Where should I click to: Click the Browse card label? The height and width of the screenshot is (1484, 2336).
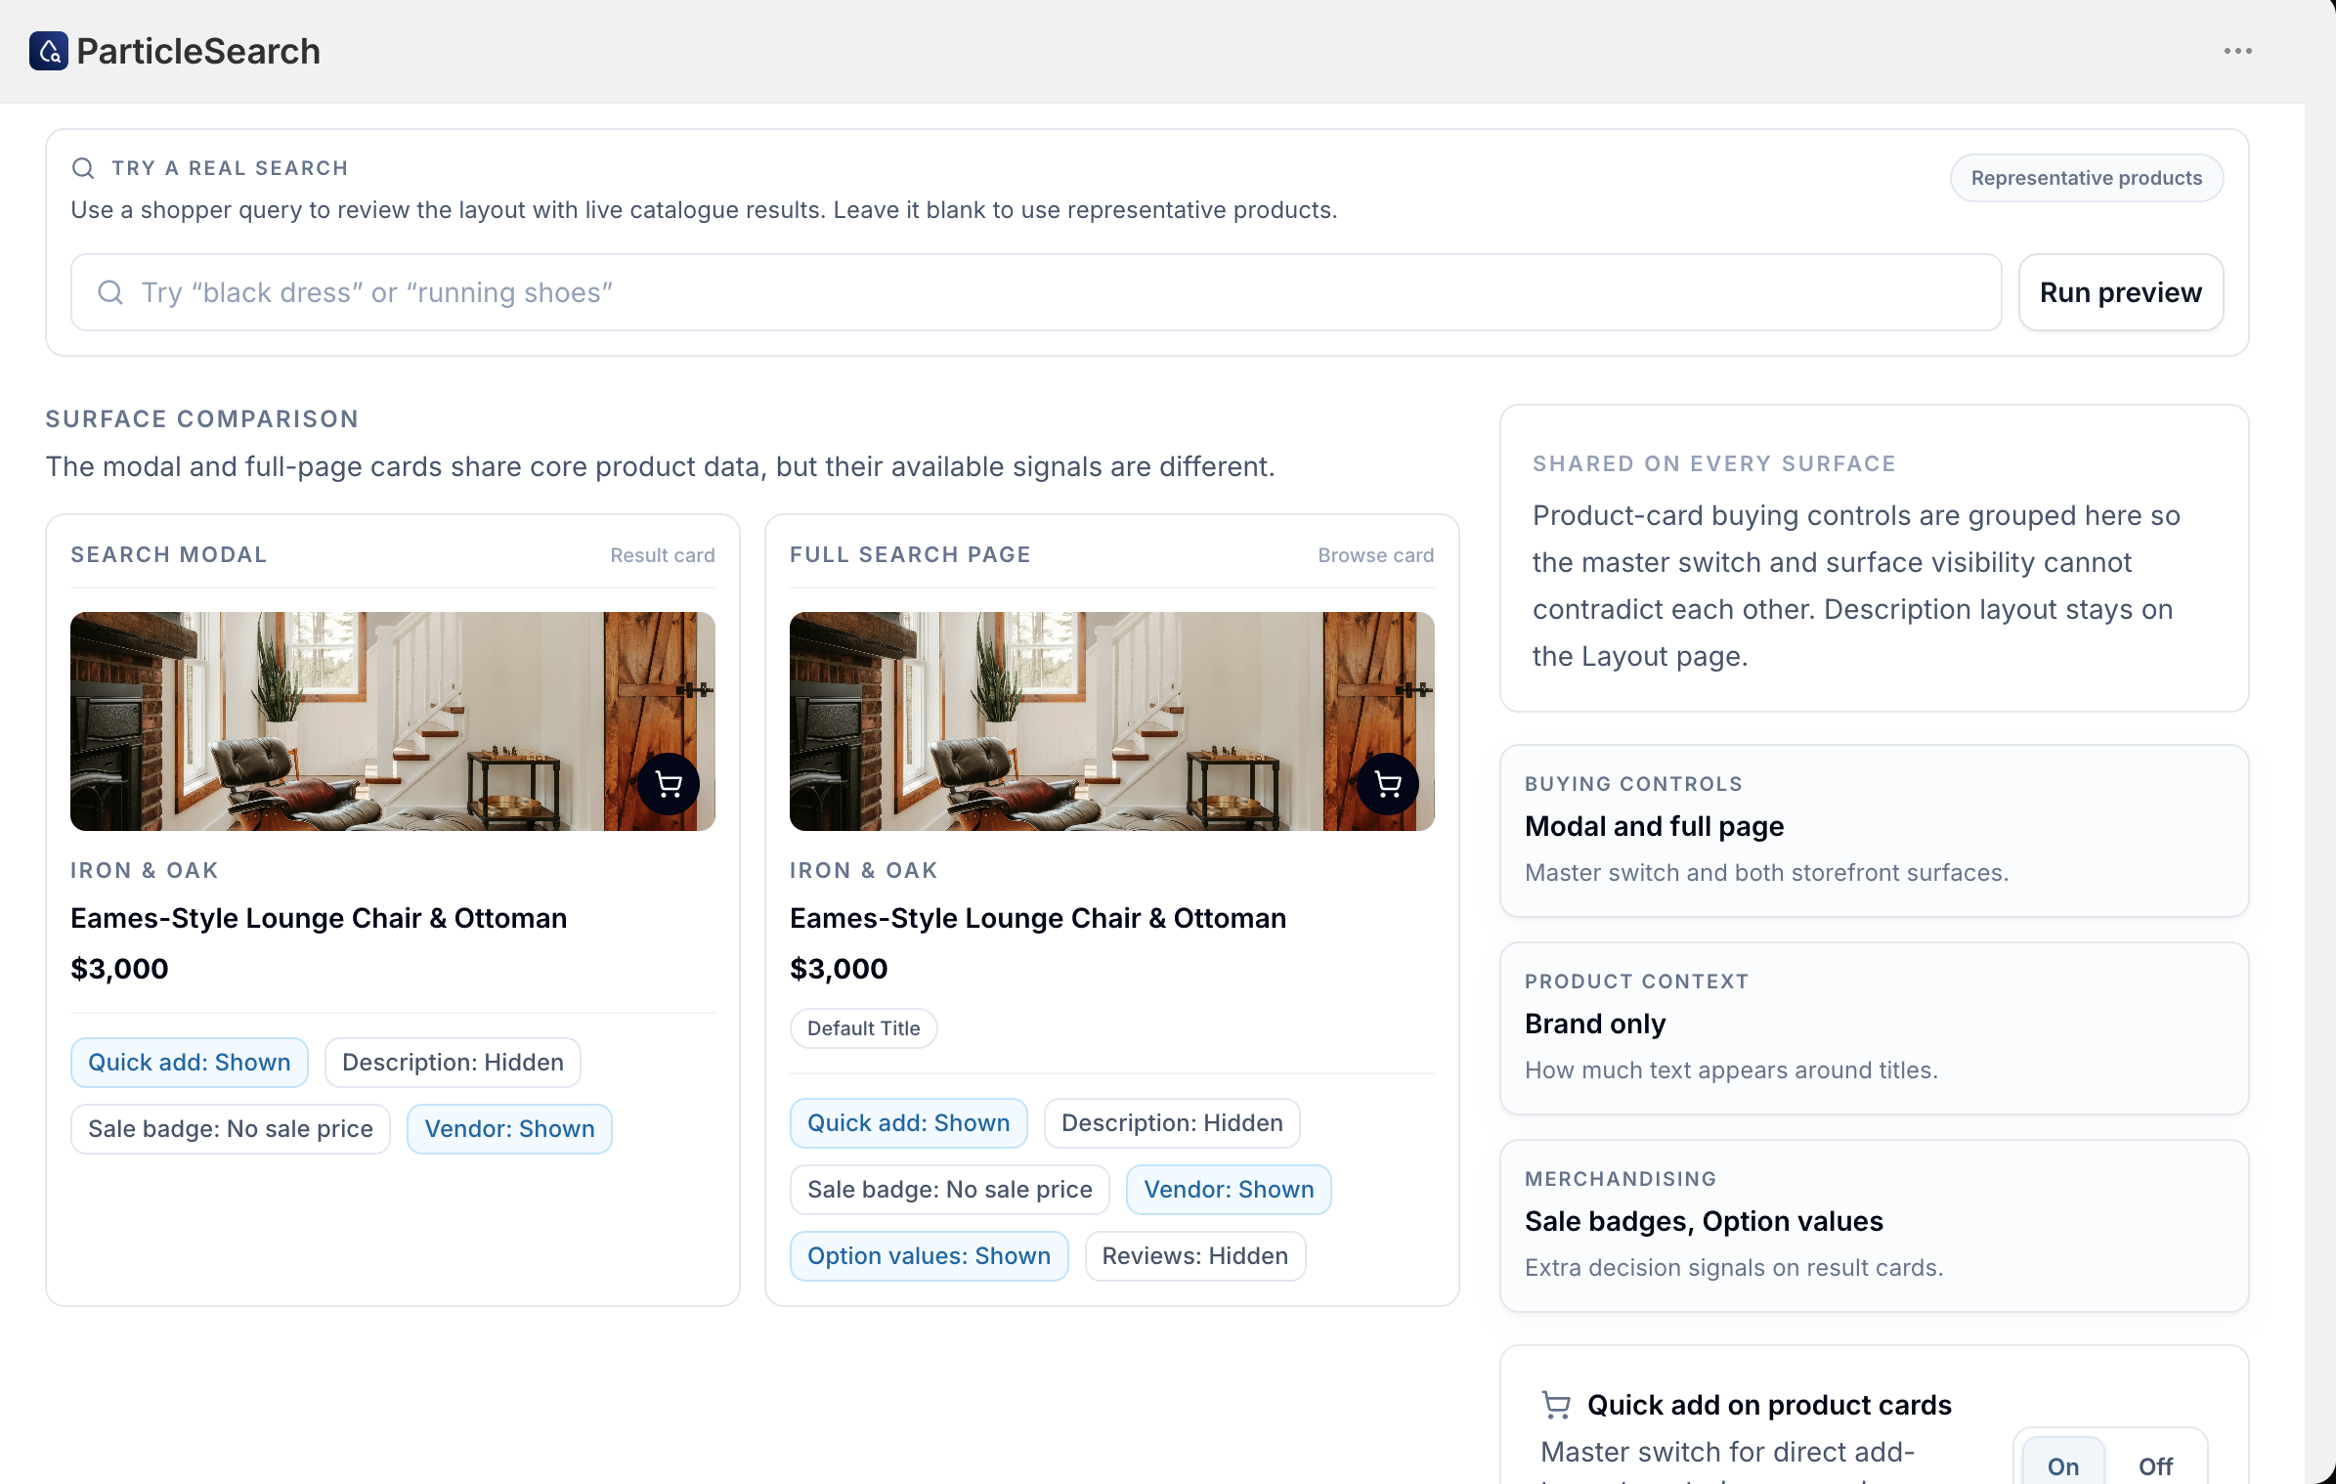point(1376,555)
